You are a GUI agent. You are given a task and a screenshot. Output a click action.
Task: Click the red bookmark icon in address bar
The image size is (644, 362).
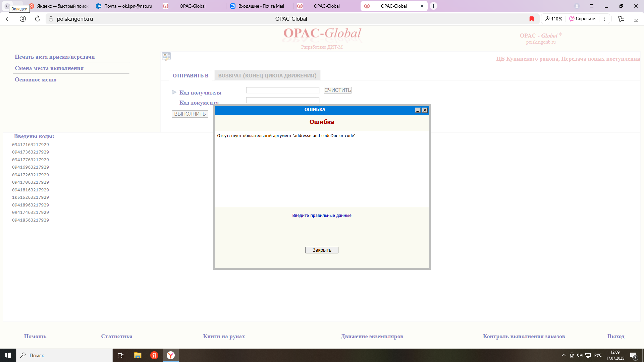(532, 19)
